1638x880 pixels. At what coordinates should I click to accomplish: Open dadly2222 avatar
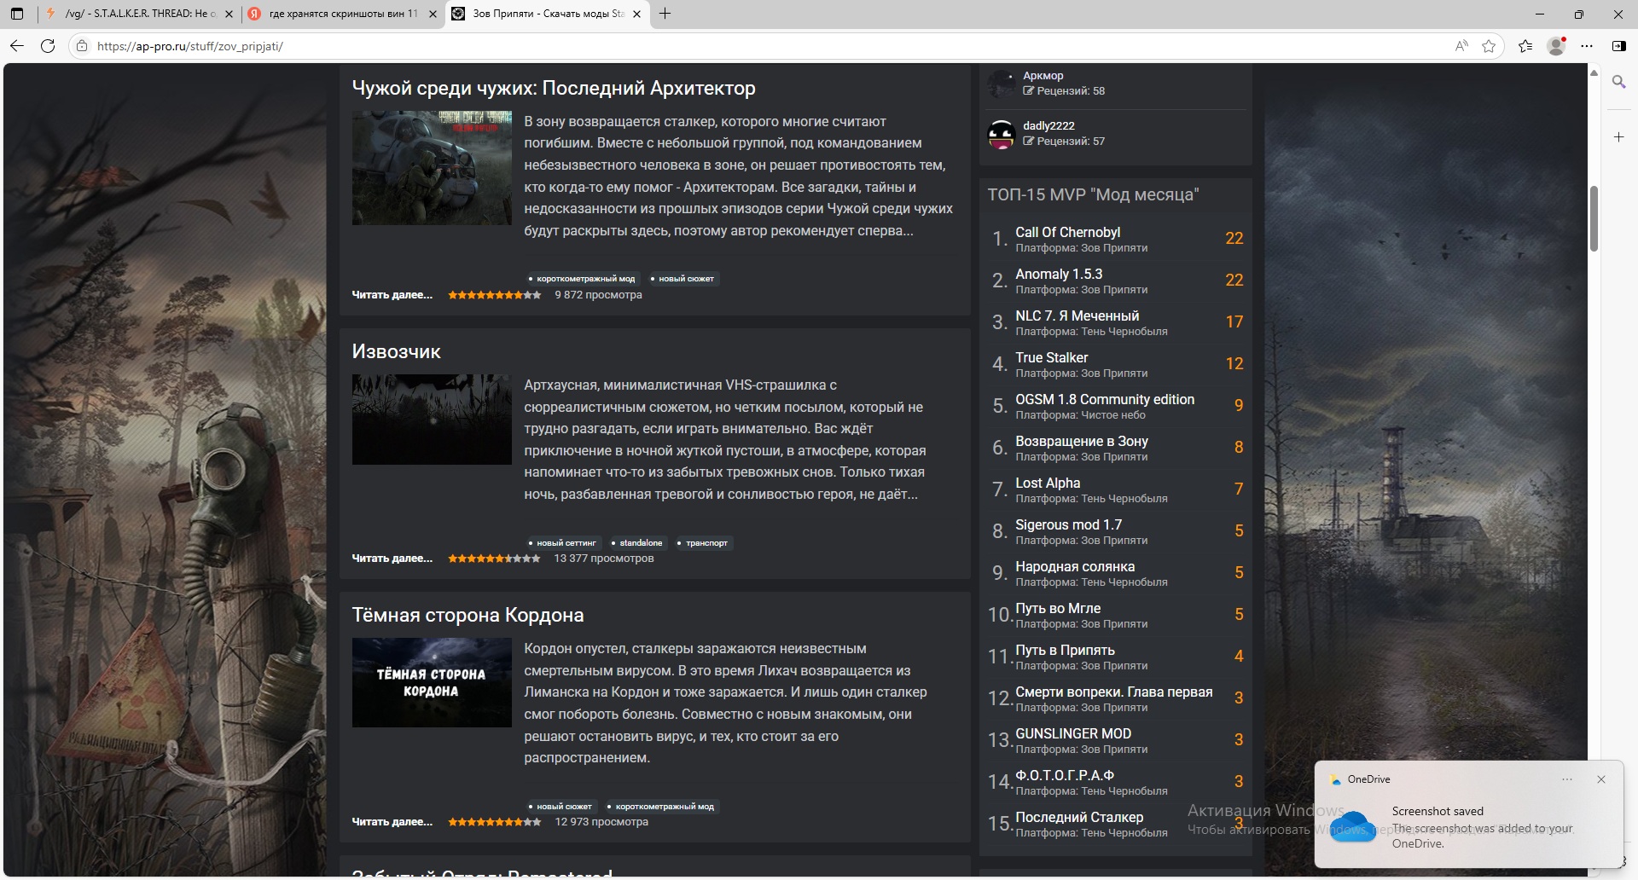[x=1002, y=134]
